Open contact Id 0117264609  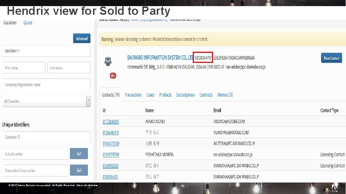(111, 121)
